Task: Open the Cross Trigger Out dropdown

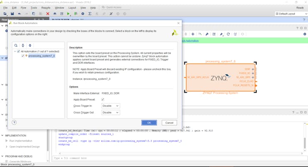Action: pos(111,113)
